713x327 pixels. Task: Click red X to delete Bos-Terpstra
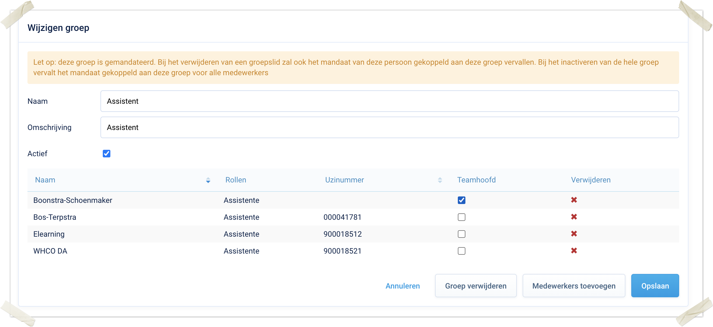(x=574, y=217)
